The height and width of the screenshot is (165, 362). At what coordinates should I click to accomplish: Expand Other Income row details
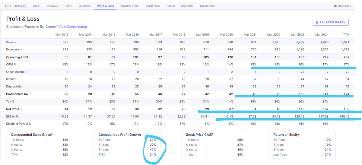[x=26, y=72]
